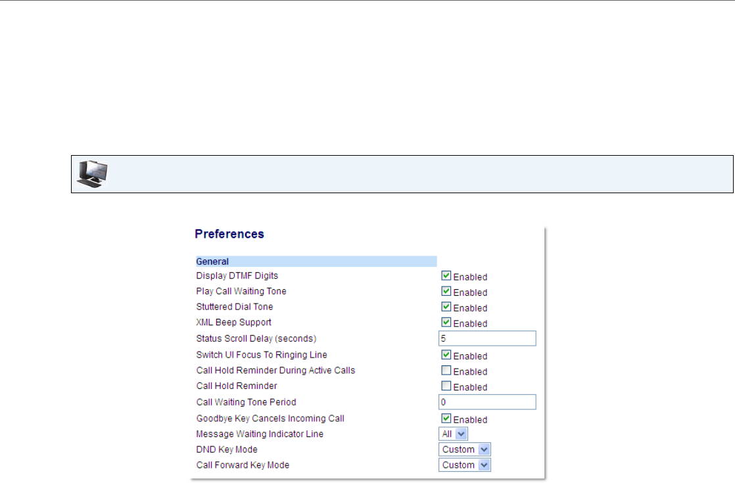
Task: Click the desktop computer icon
Action: tap(92, 173)
